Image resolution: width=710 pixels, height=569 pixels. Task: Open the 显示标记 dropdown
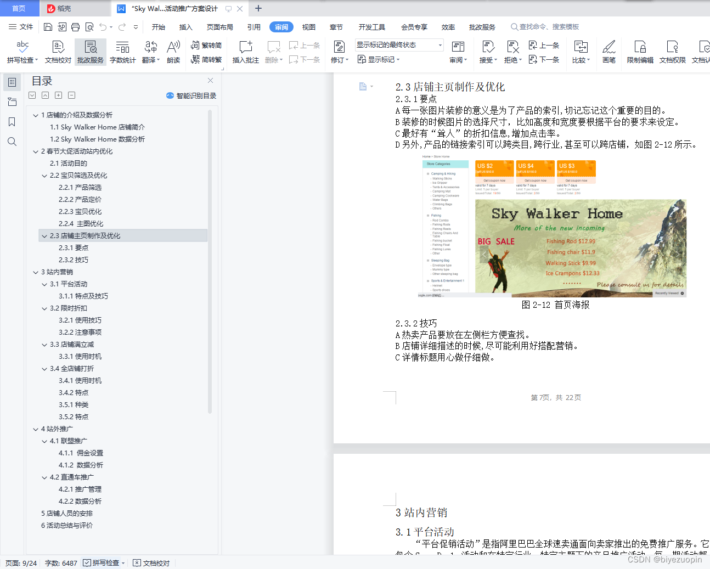tap(379, 59)
